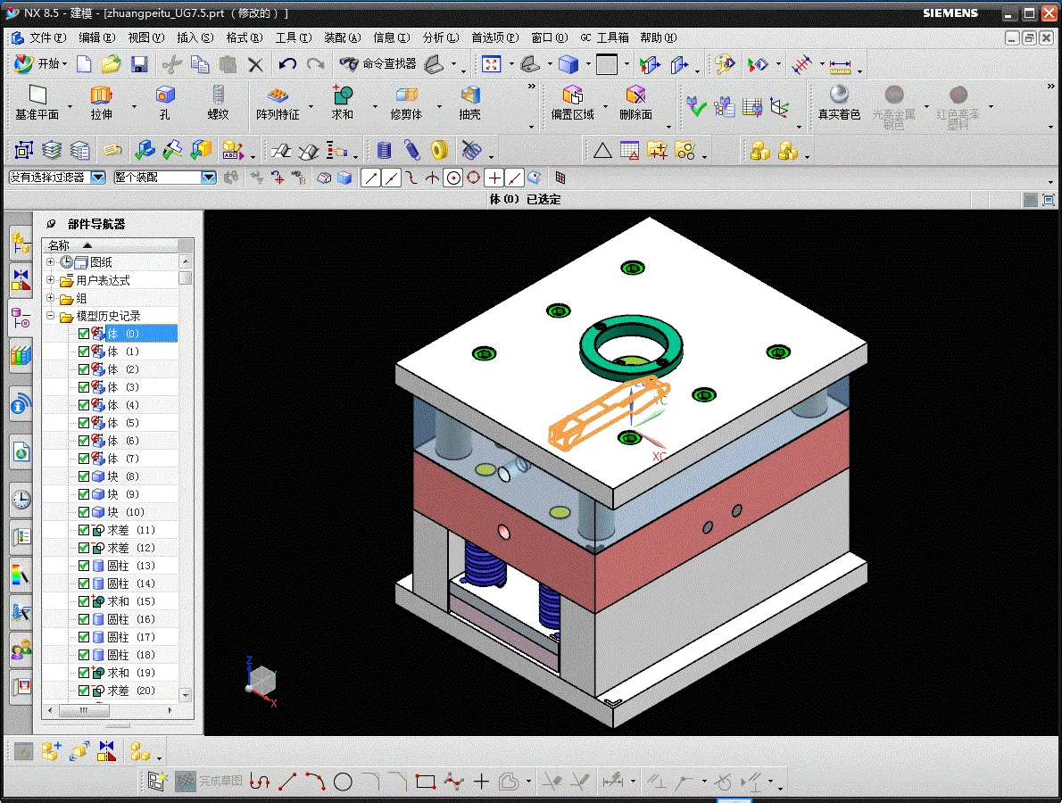Click the Open file folder icon

(111, 64)
